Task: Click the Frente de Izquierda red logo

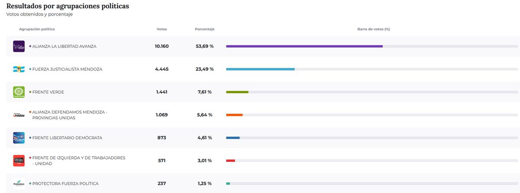Action: coord(19,161)
